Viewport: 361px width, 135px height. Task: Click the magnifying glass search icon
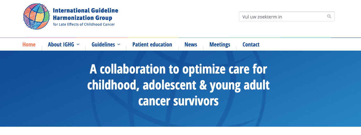(x=329, y=16)
